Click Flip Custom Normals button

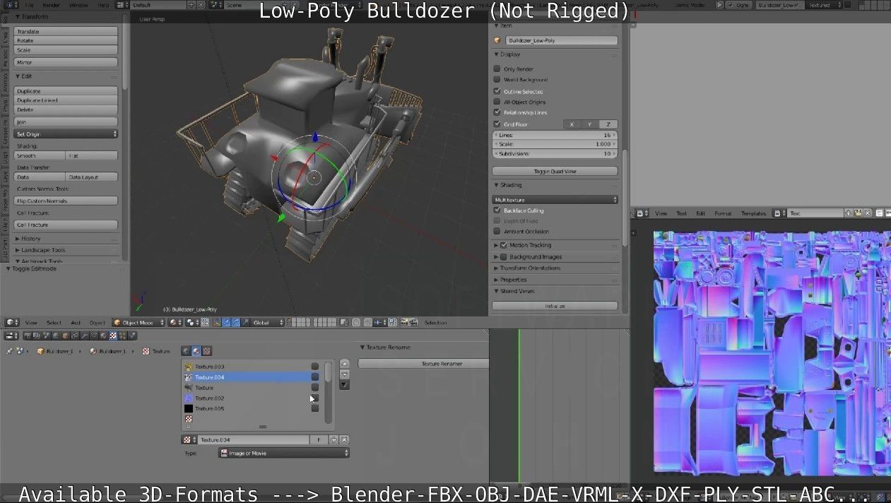click(66, 201)
